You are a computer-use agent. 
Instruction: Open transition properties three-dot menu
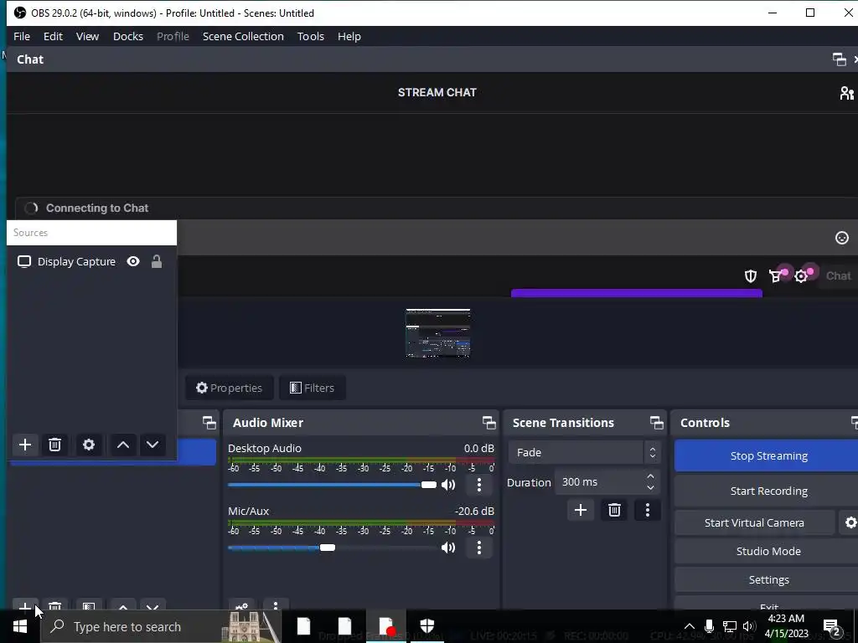click(x=648, y=510)
